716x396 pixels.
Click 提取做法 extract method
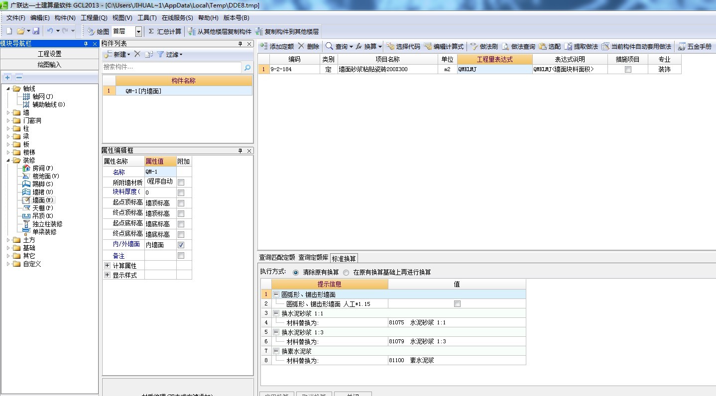[581, 46]
